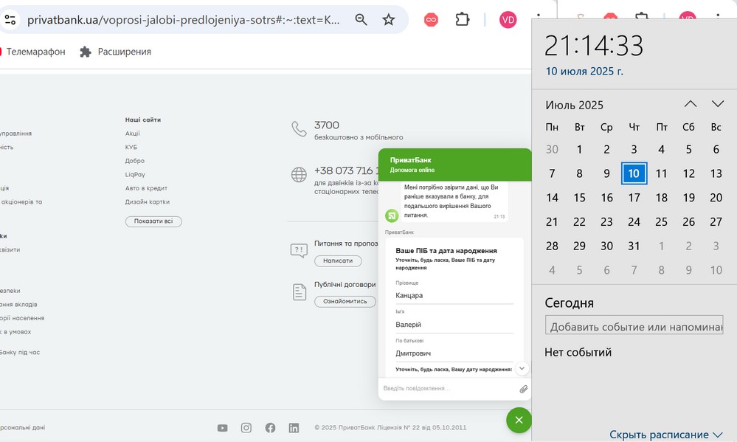Open the Facebook icon in footer
The width and height of the screenshot is (737, 442).
(x=270, y=427)
